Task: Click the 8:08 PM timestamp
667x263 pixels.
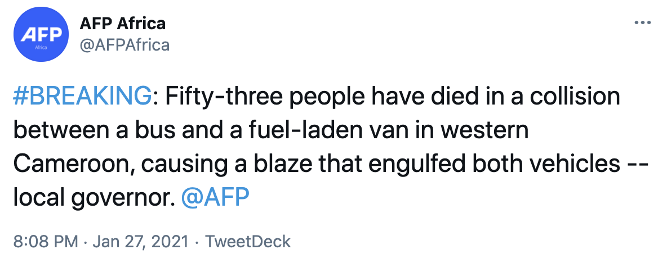Action: coord(45,242)
